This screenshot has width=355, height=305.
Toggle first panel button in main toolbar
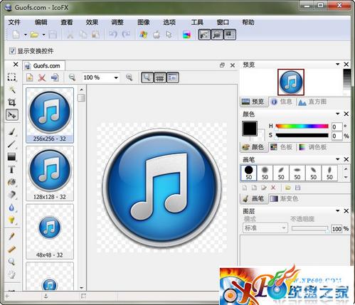pyautogui.click(x=204, y=35)
